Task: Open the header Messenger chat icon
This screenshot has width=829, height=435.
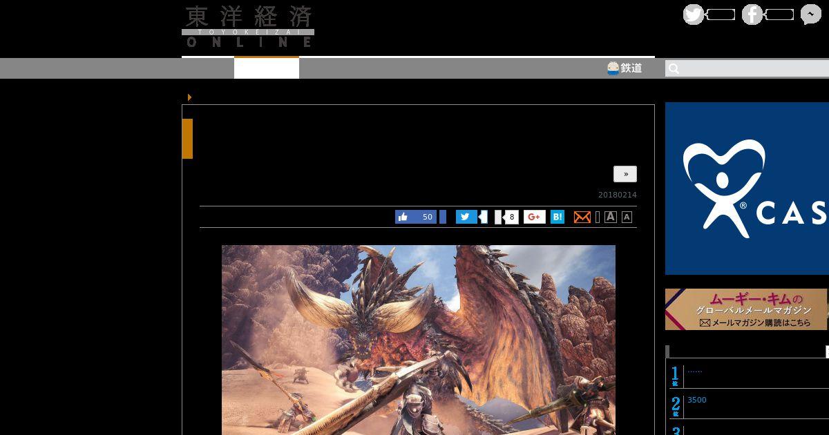Action: 811,14
